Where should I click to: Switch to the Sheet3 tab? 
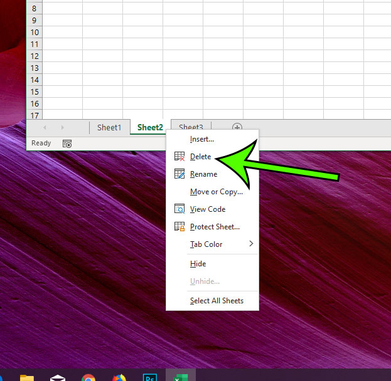pyautogui.click(x=191, y=126)
